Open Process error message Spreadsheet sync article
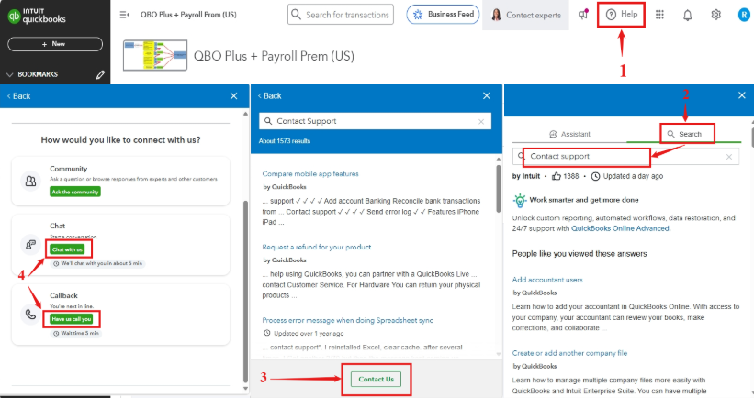 (x=347, y=320)
